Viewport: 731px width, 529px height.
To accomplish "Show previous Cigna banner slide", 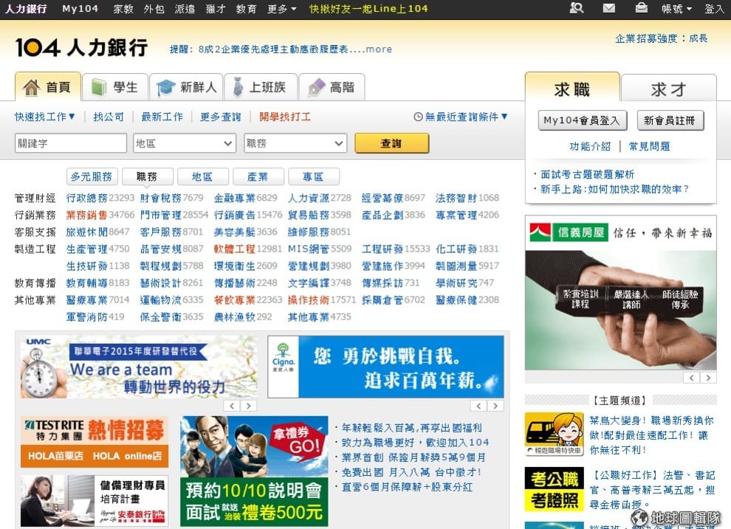I will point(478,406).
